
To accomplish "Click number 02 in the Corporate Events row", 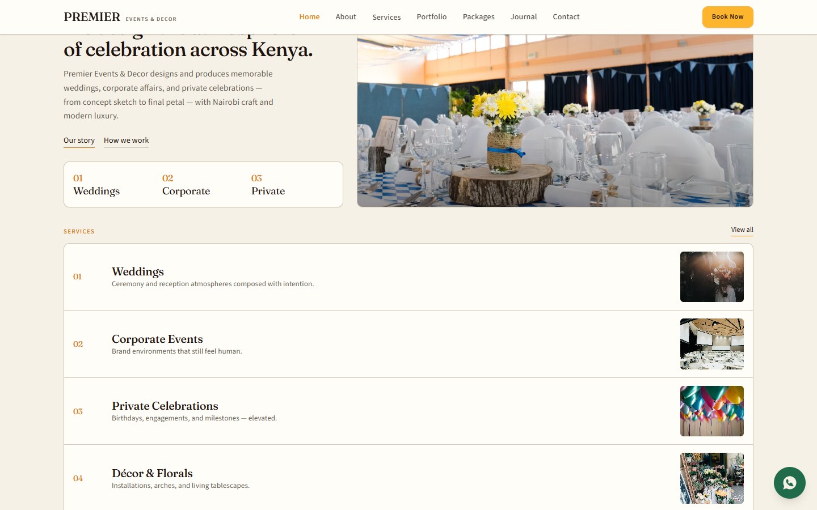I will coord(78,344).
